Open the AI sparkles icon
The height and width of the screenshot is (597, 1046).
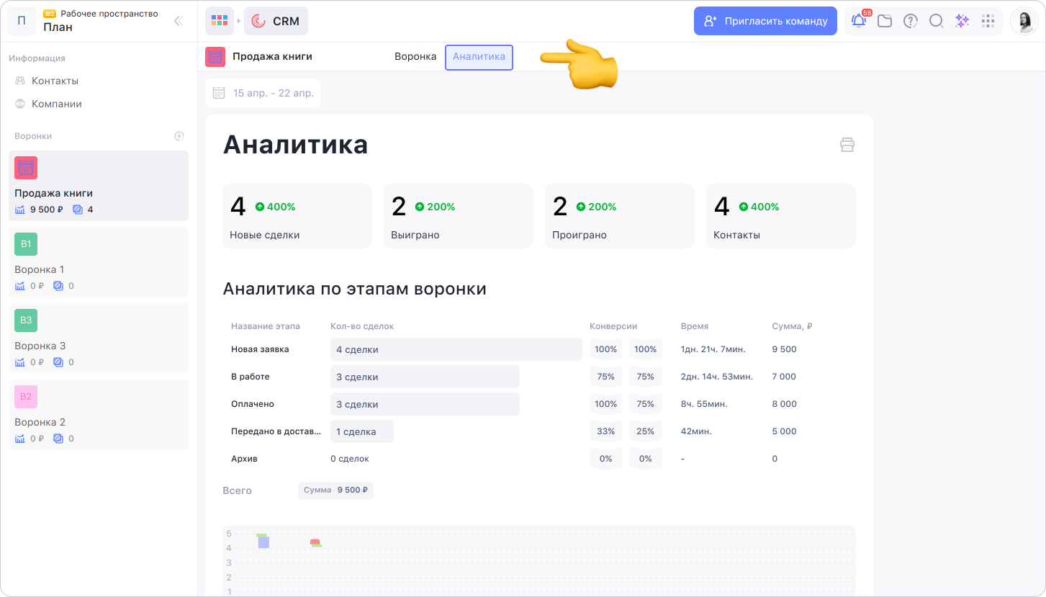(x=962, y=21)
